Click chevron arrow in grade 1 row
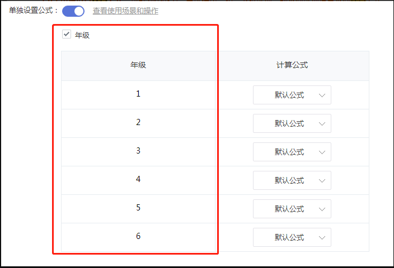 coord(322,95)
